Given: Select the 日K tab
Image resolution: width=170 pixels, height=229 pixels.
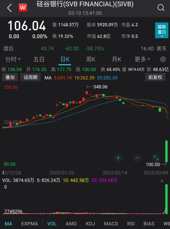Looking at the screenshot, I should 65,59.
